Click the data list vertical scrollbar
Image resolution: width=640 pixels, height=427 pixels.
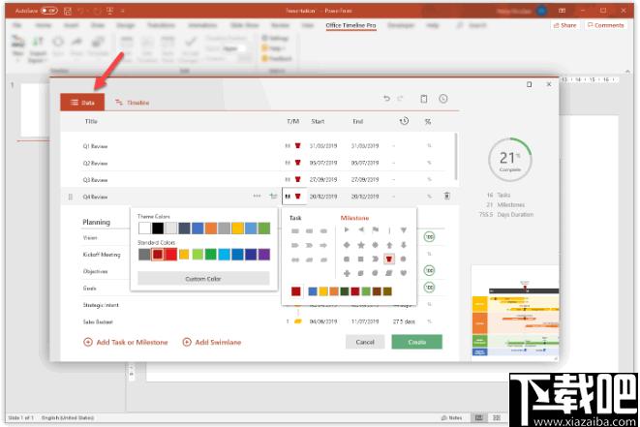click(455, 156)
